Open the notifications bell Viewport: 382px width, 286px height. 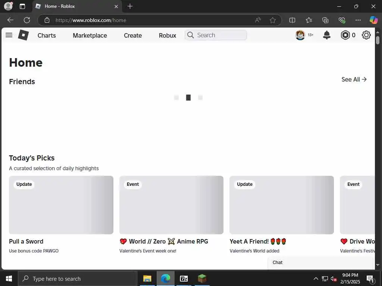326,35
